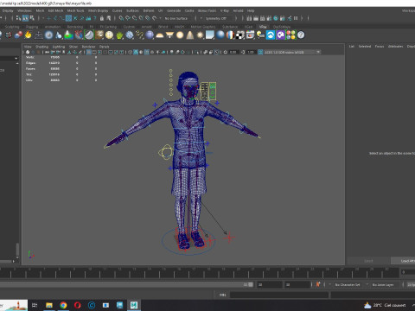This screenshot has width=415, height=311.
Task: Open the Edit Mesh menu
Action: tap(55, 10)
